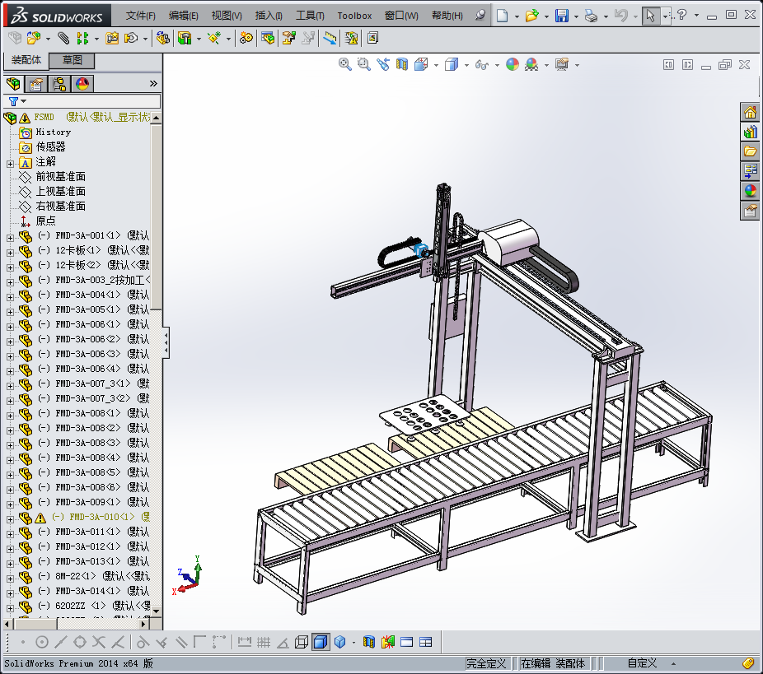The height and width of the screenshot is (674, 763).
Task: Open View Settings monitor dropdown arrow
Action: tap(577, 65)
